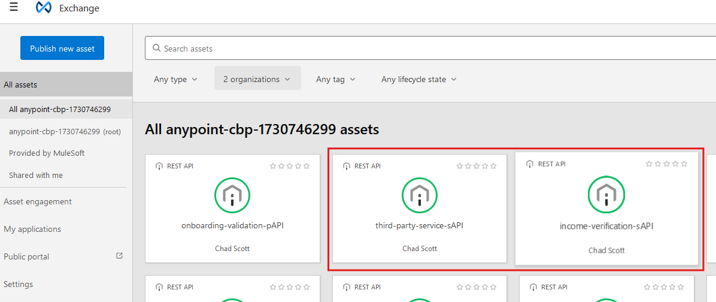716x302 pixels.
Task: Open Settings in the sidebar
Action: pyautogui.click(x=19, y=284)
